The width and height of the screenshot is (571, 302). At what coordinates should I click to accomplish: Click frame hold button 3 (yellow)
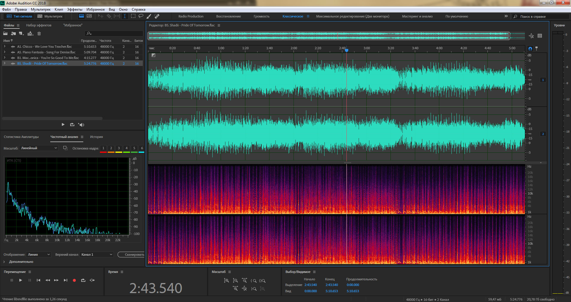(119, 148)
